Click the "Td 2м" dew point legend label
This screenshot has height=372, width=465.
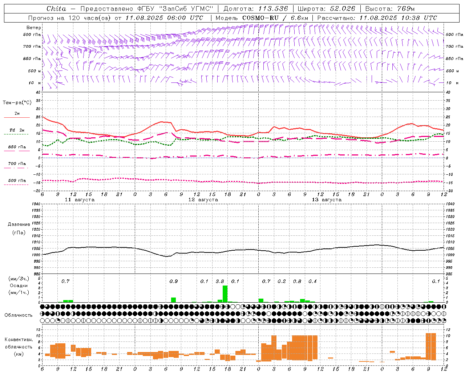17,130
